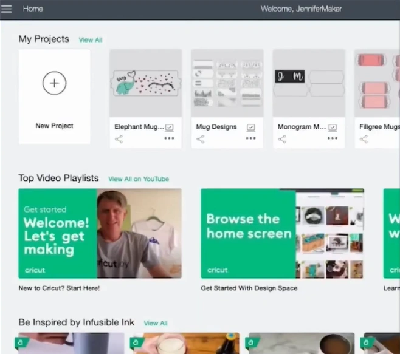Click Cricut Access badge on second Infusible Ink card

point(136,342)
